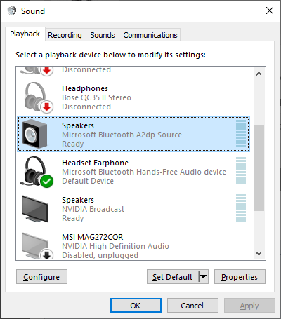Click the level meter of Headset Earphone

pos(241,171)
